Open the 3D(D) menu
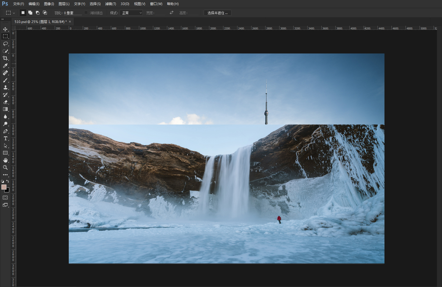Screen dimensions: 442x287 click(125, 4)
